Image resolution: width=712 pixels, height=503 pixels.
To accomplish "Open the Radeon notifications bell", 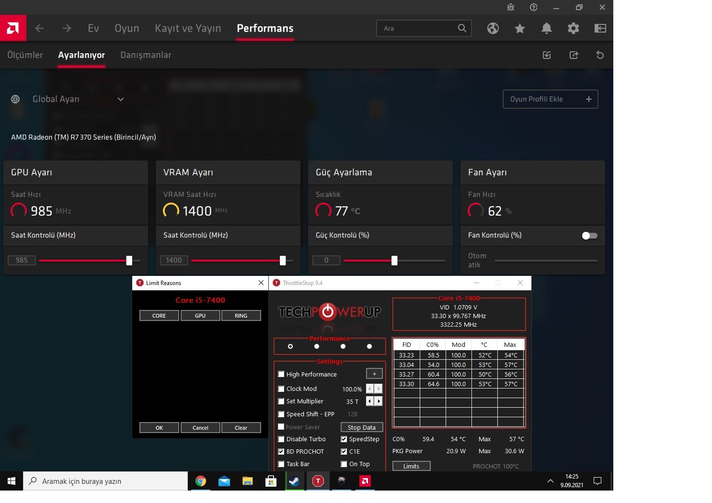I will click(x=547, y=29).
